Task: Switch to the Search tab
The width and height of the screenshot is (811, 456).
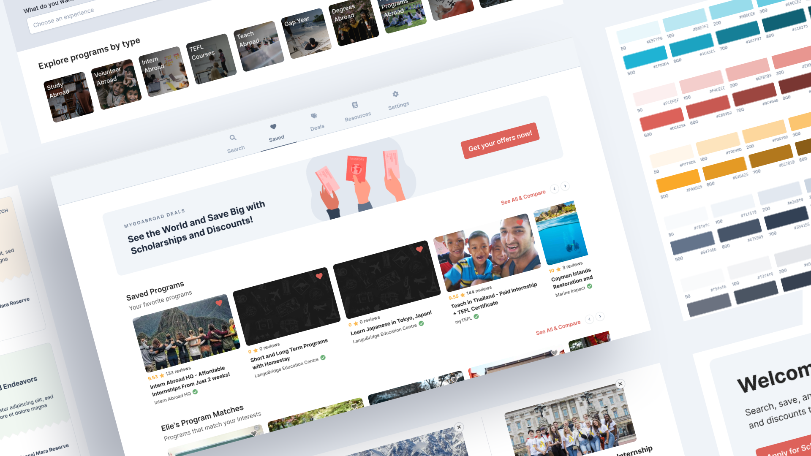Action: pos(234,144)
